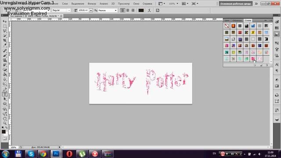
Task: Click the font size input field
Action: [83, 11]
